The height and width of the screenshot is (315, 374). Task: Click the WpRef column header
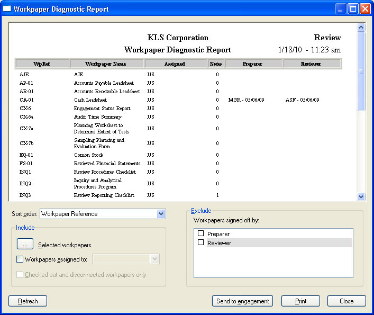click(x=42, y=64)
